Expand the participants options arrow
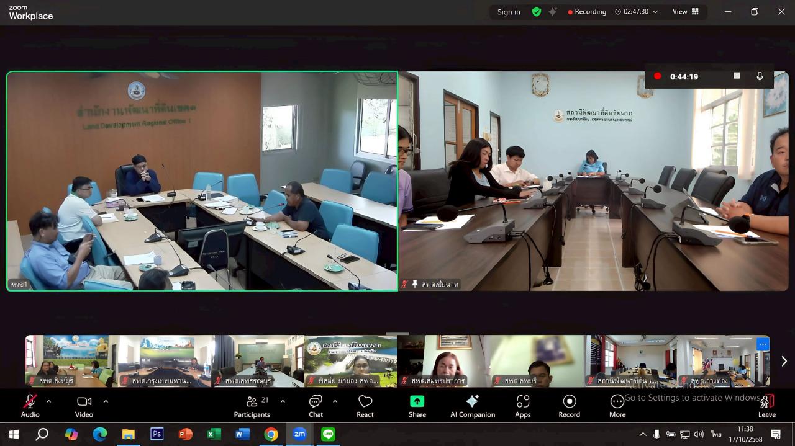The width and height of the screenshot is (795, 446). [283, 401]
